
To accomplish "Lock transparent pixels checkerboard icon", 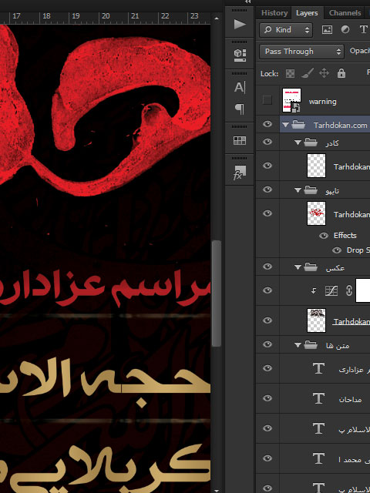I will (290, 74).
